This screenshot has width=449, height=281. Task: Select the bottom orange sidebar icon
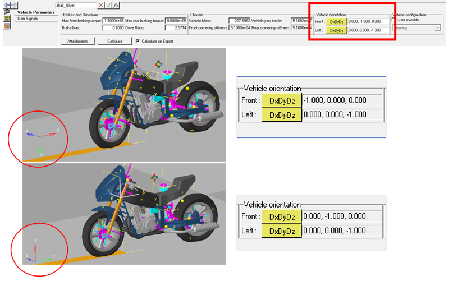(x=7, y=25)
